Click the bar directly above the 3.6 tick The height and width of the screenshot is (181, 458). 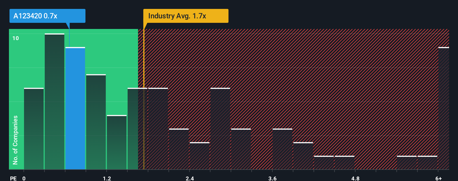point(282,149)
